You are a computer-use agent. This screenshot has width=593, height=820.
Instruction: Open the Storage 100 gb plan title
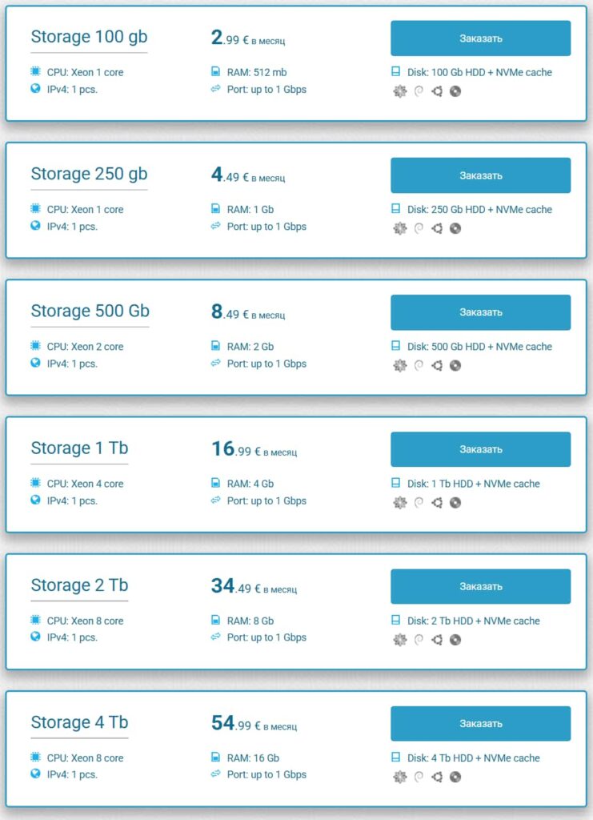[x=88, y=37]
